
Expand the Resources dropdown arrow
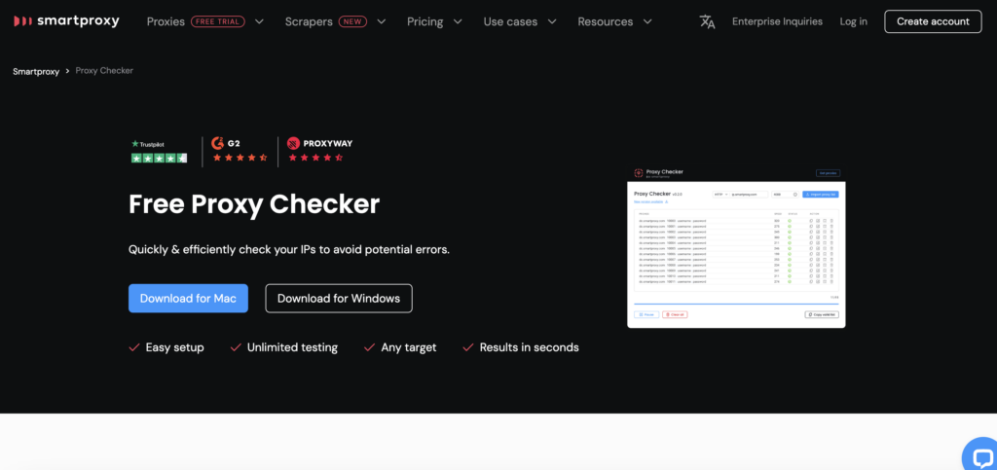point(647,21)
